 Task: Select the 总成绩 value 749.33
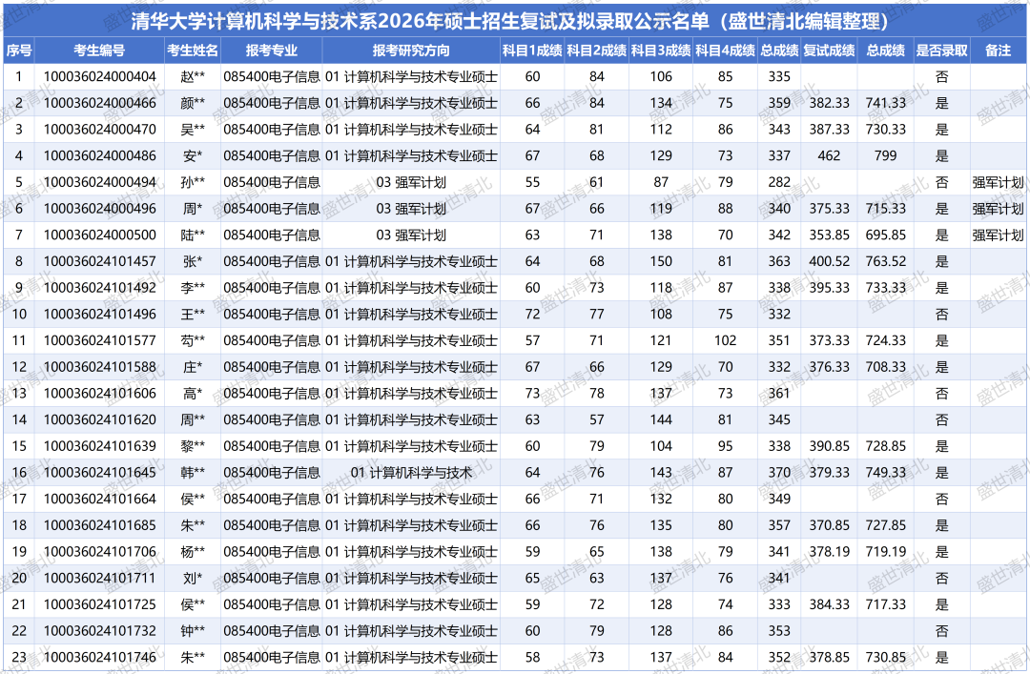coord(885,473)
